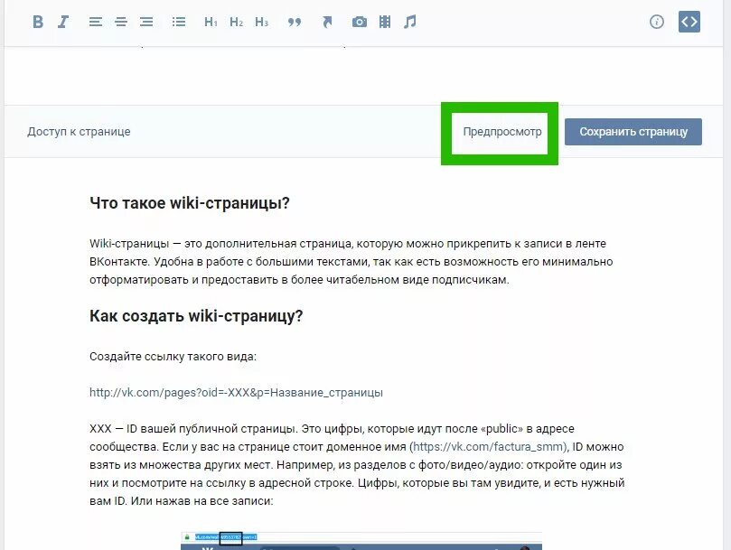This screenshot has width=731, height=550.
Task: Insert a photo with camera icon
Action: tap(360, 22)
